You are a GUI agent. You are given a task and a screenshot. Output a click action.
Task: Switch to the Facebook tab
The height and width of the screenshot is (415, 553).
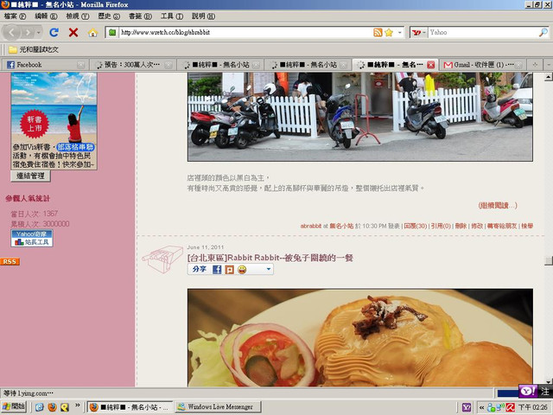coord(44,65)
